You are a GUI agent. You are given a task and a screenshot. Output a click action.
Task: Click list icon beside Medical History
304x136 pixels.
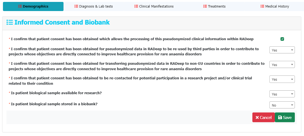coord(262,6)
